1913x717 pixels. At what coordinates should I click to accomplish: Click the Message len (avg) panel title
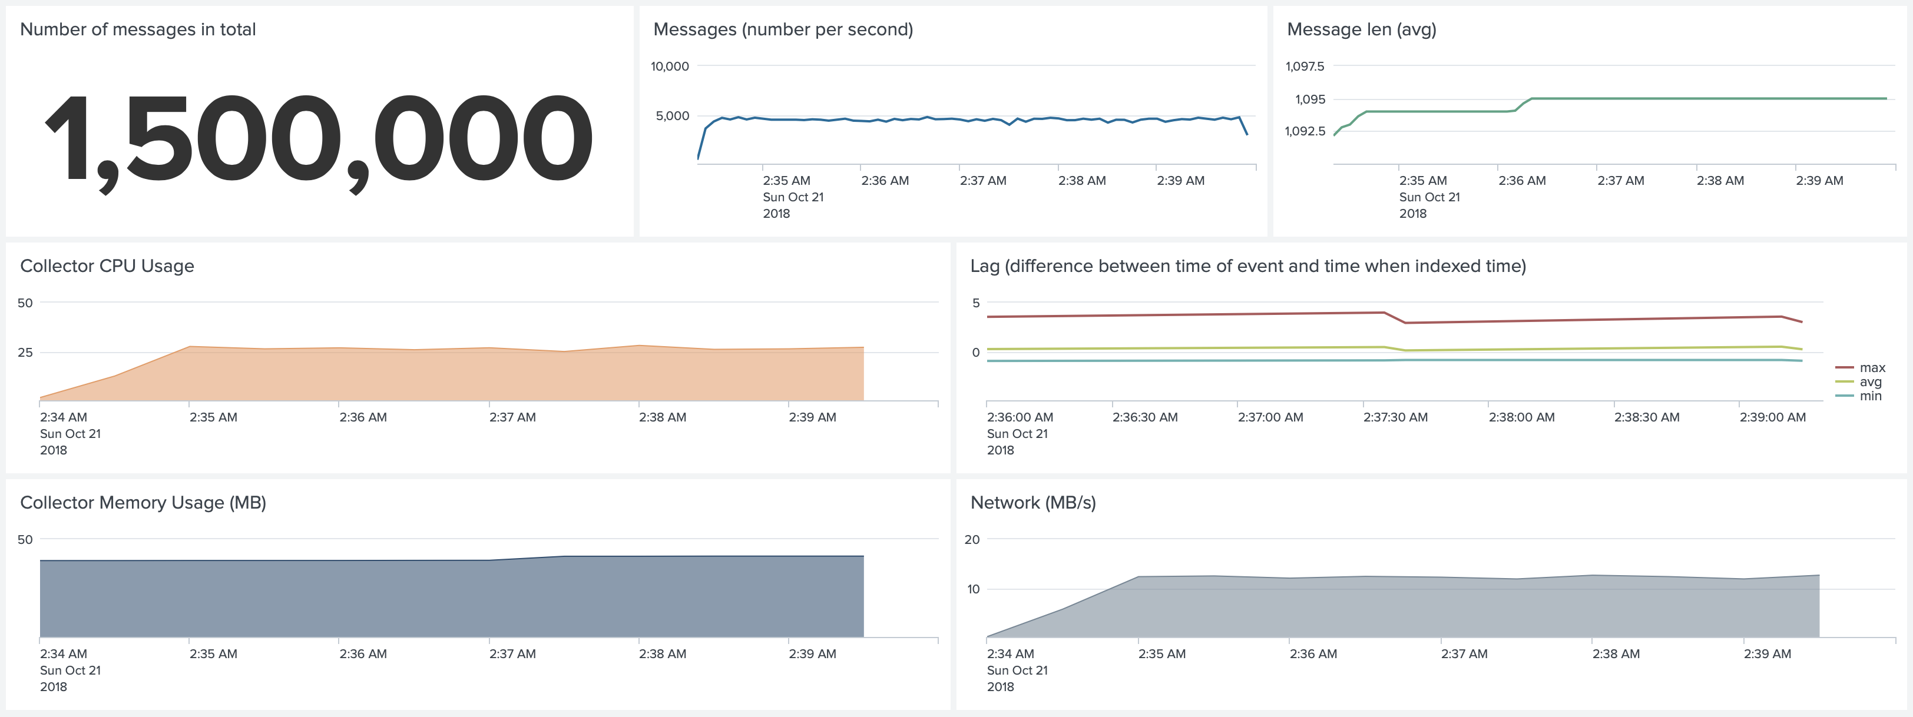click(1361, 29)
